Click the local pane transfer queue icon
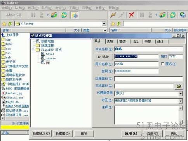The height and width of the screenshot is (141, 188). coord(54,15)
